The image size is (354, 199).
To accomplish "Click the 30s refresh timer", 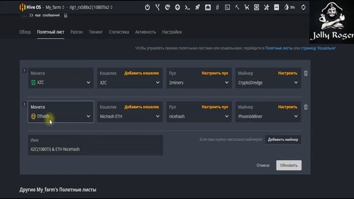I will pyautogui.click(x=289, y=7).
